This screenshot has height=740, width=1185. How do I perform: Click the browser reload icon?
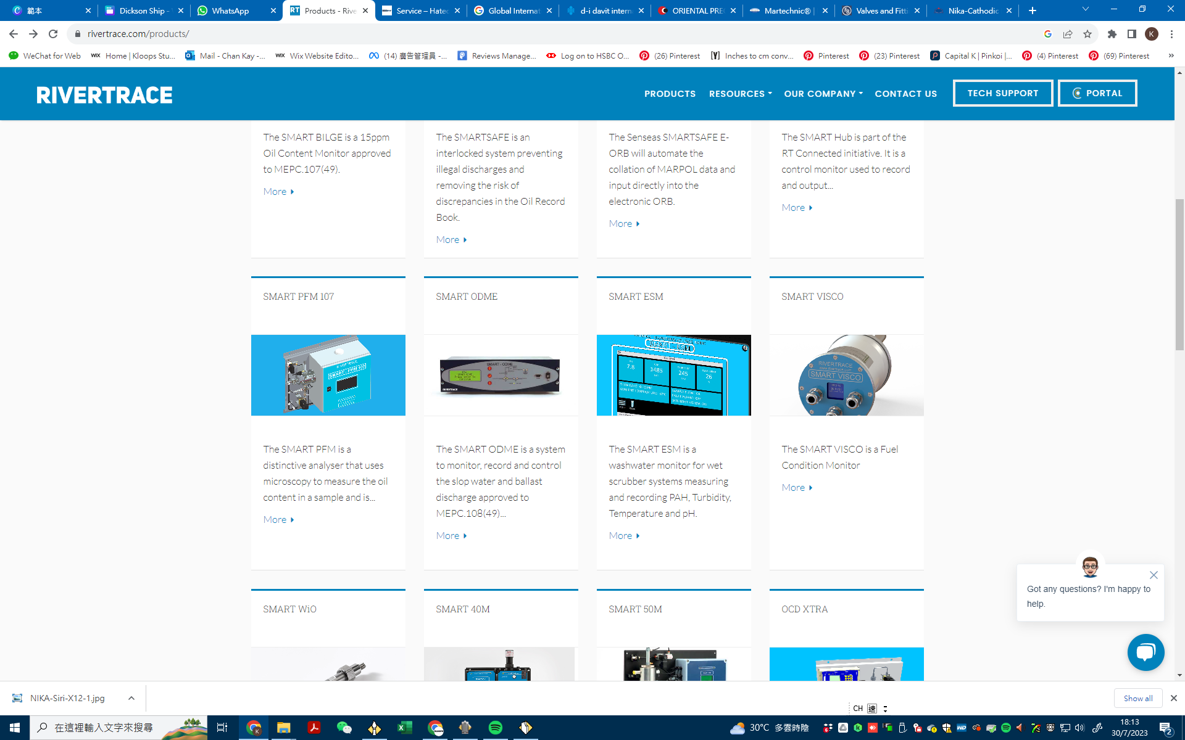53,34
